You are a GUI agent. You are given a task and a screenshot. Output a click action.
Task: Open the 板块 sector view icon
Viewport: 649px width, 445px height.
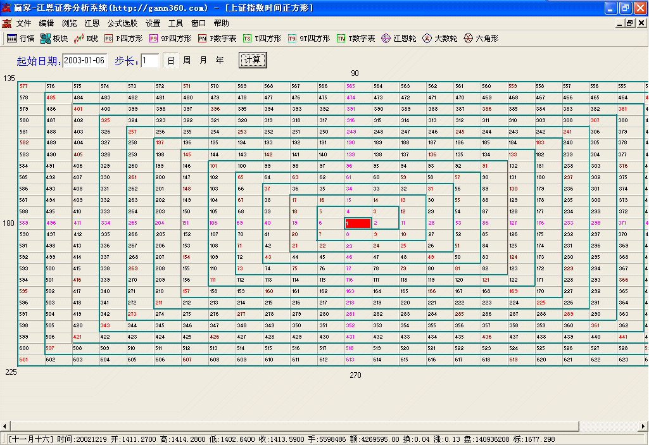(54, 39)
